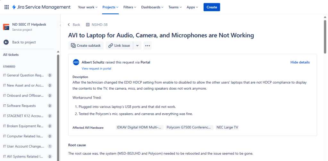
Task: Click the Create subtask button
Action: click(86, 45)
